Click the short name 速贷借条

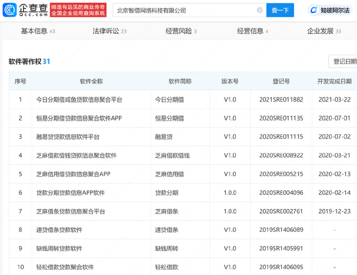[167, 230]
